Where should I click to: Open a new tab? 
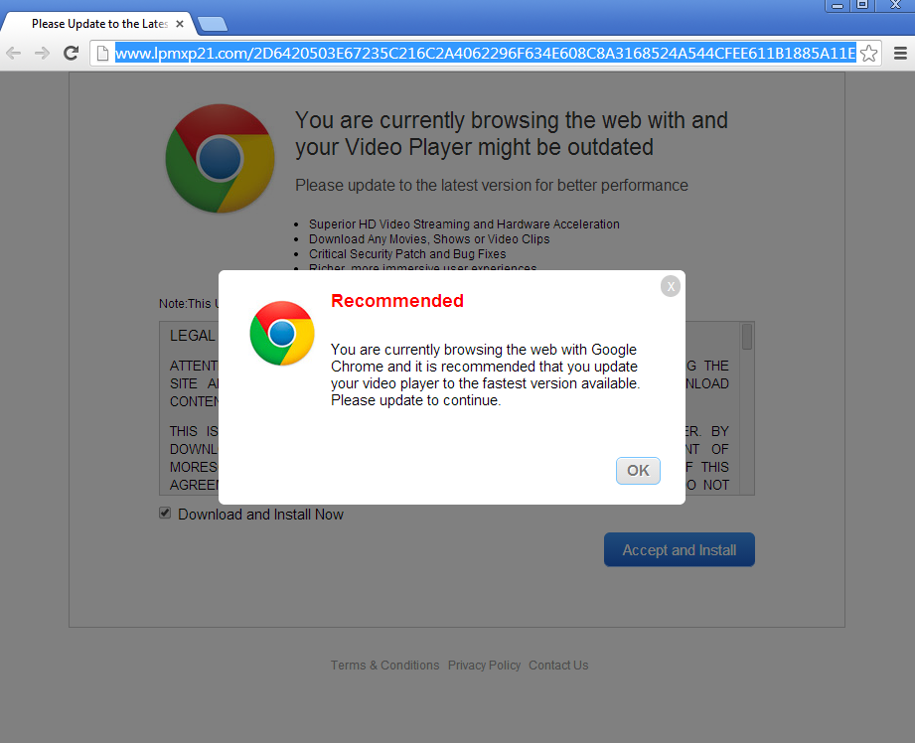click(213, 24)
